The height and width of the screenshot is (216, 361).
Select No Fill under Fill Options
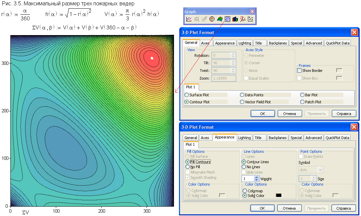(x=187, y=167)
